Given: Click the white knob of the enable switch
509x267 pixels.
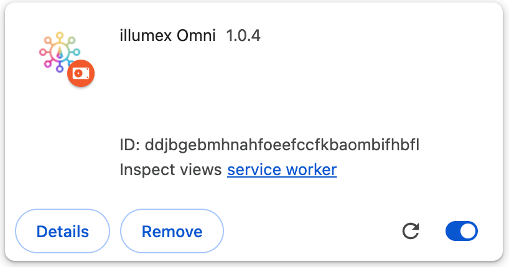Looking at the screenshot, I should [469, 232].
